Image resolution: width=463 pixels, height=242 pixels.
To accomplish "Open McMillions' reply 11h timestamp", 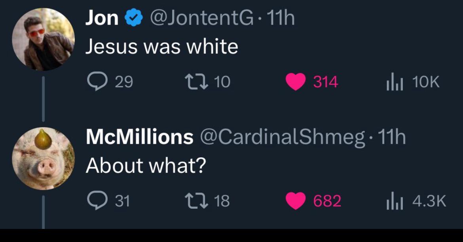I will click(x=392, y=137).
